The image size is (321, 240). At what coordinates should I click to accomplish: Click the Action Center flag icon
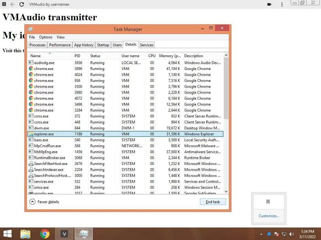276,234
